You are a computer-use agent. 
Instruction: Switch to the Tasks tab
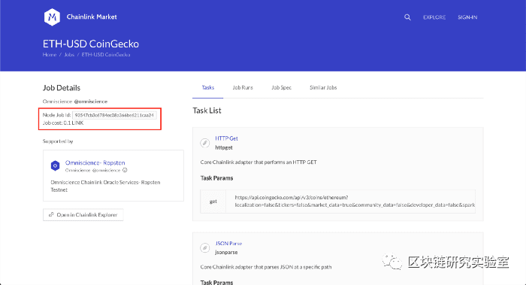(208, 88)
